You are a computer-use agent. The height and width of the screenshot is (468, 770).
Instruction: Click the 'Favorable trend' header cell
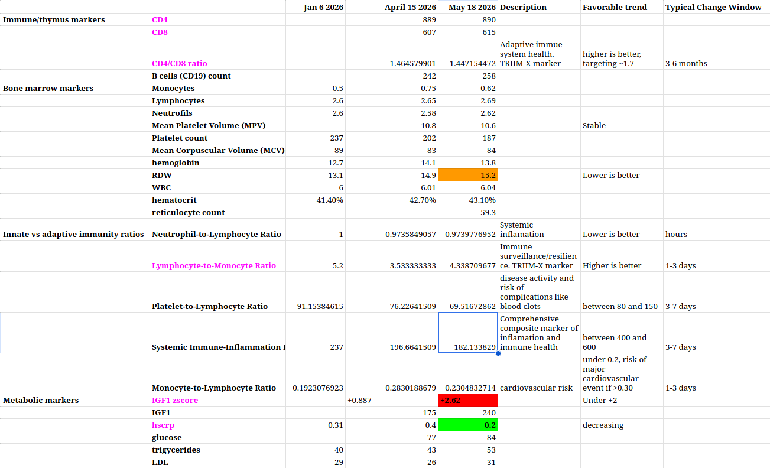pyautogui.click(x=622, y=7)
